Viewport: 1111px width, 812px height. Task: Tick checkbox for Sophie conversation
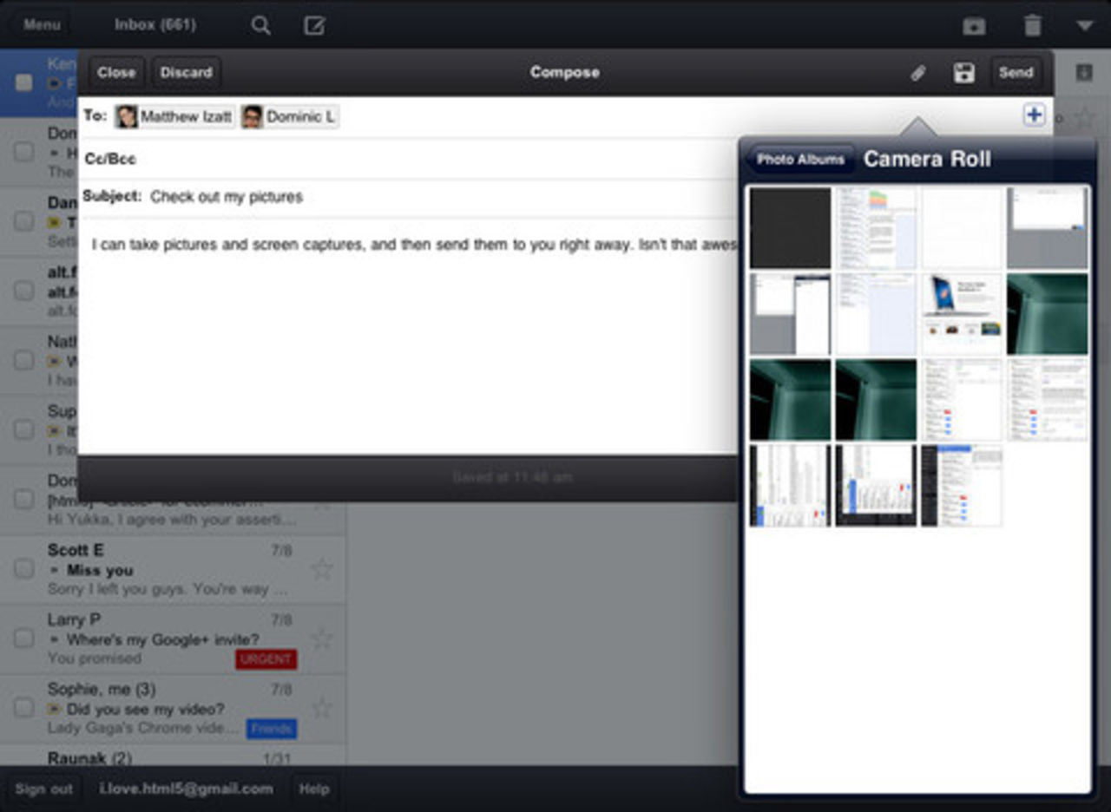click(x=24, y=708)
